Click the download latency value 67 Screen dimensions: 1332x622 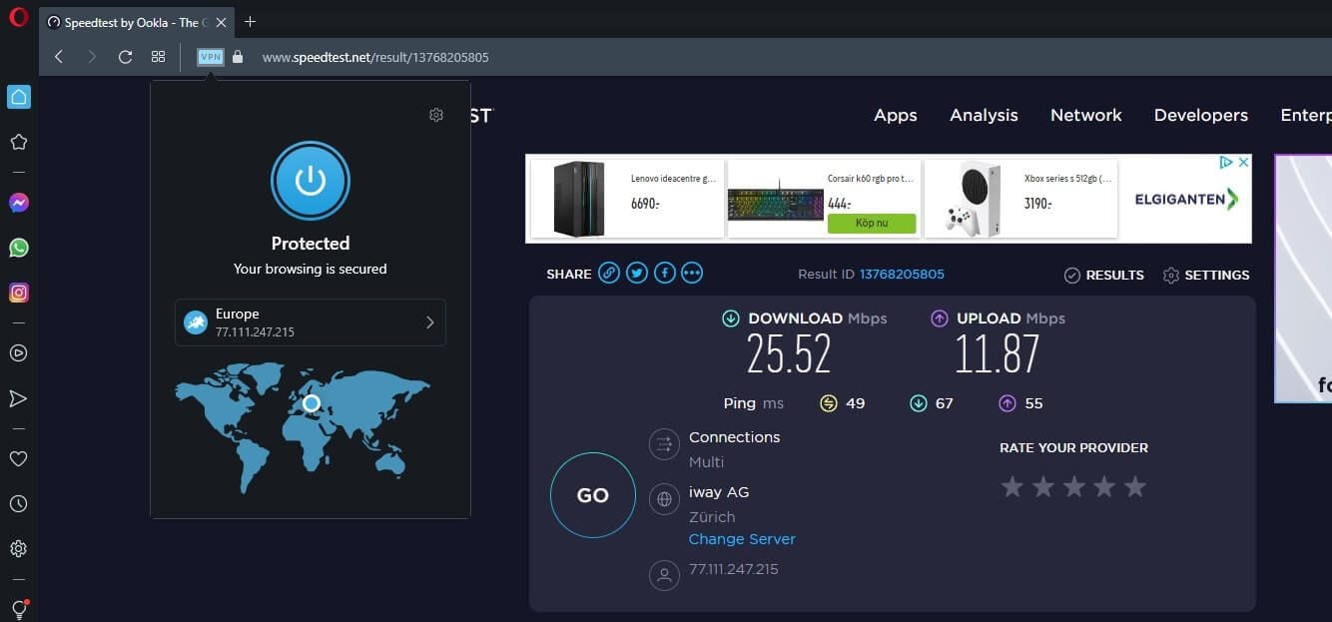[x=945, y=403]
